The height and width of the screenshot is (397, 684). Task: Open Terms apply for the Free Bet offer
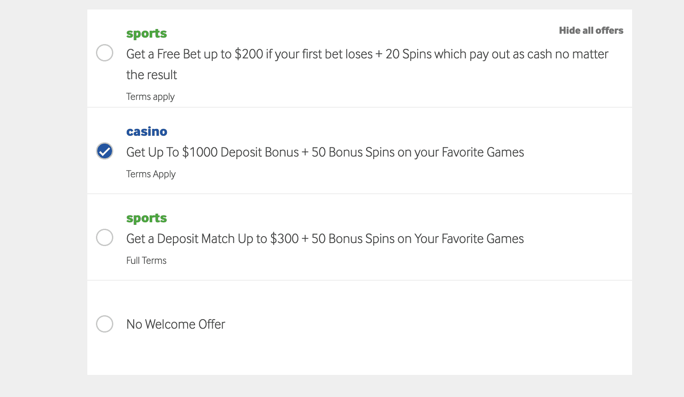[150, 96]
